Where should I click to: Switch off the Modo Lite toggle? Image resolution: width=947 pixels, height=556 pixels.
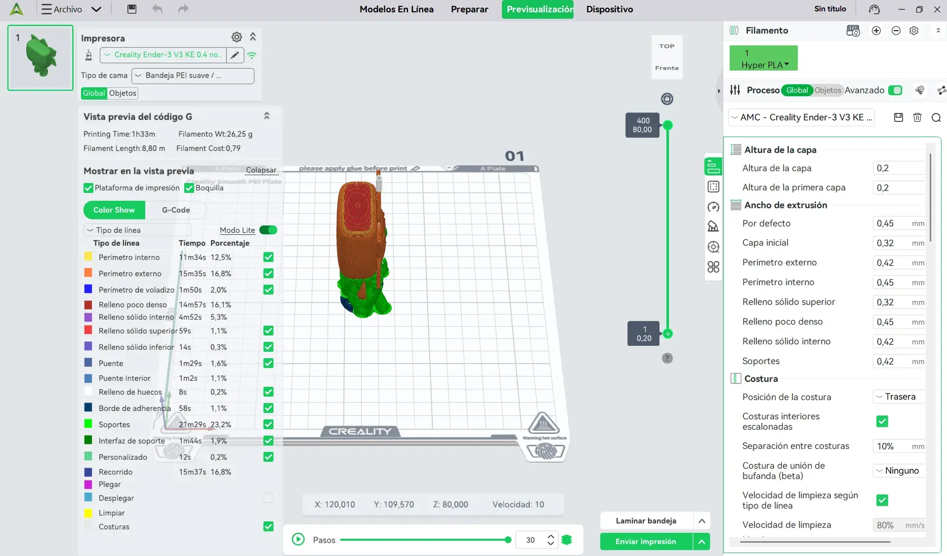tap(268, 230)
